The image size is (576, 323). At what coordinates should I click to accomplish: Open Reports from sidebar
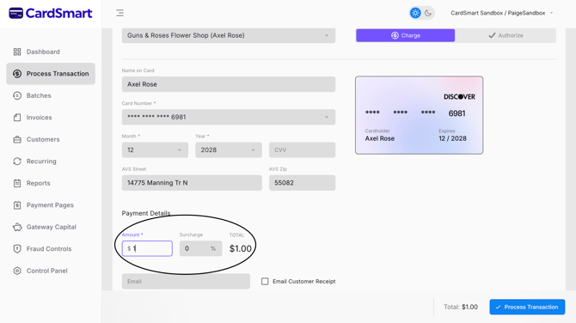click(x=51, y=183)
